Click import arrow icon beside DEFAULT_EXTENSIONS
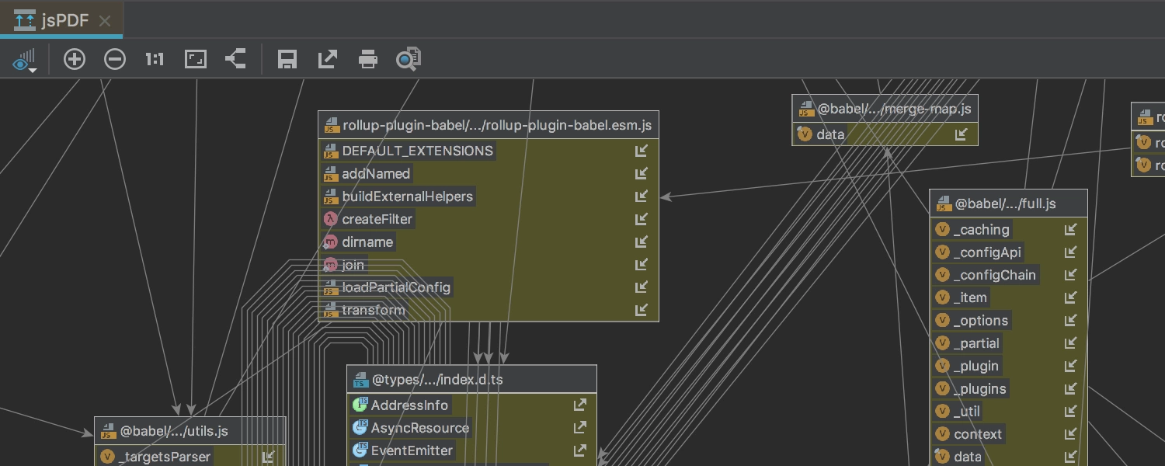1165x466 pixels. [x=642, y=151]
